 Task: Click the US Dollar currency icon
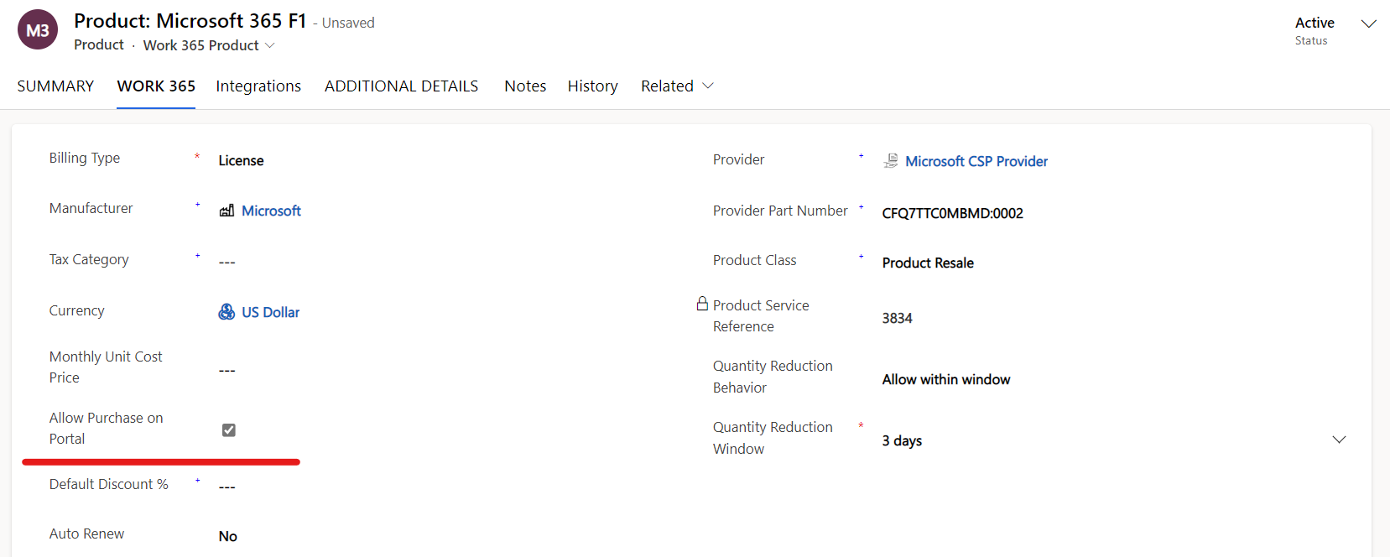tap(226, 312)
